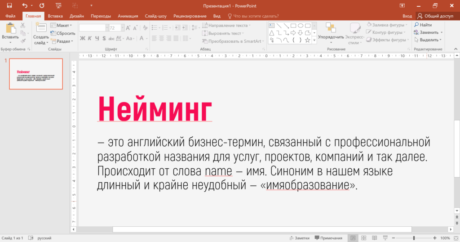Undo the last action
Image resolution: width=460 pixels, height=242 pixels.
click(25, 5)
